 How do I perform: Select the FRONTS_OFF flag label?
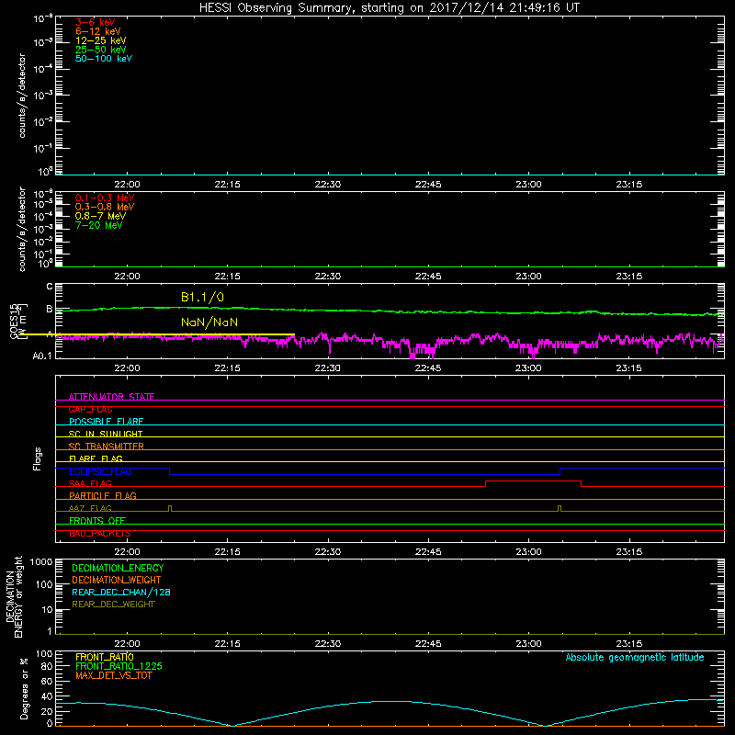[x=97, y=521]
